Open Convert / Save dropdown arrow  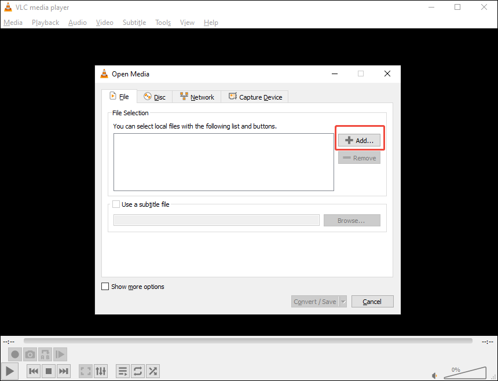[x=342, y=301]
